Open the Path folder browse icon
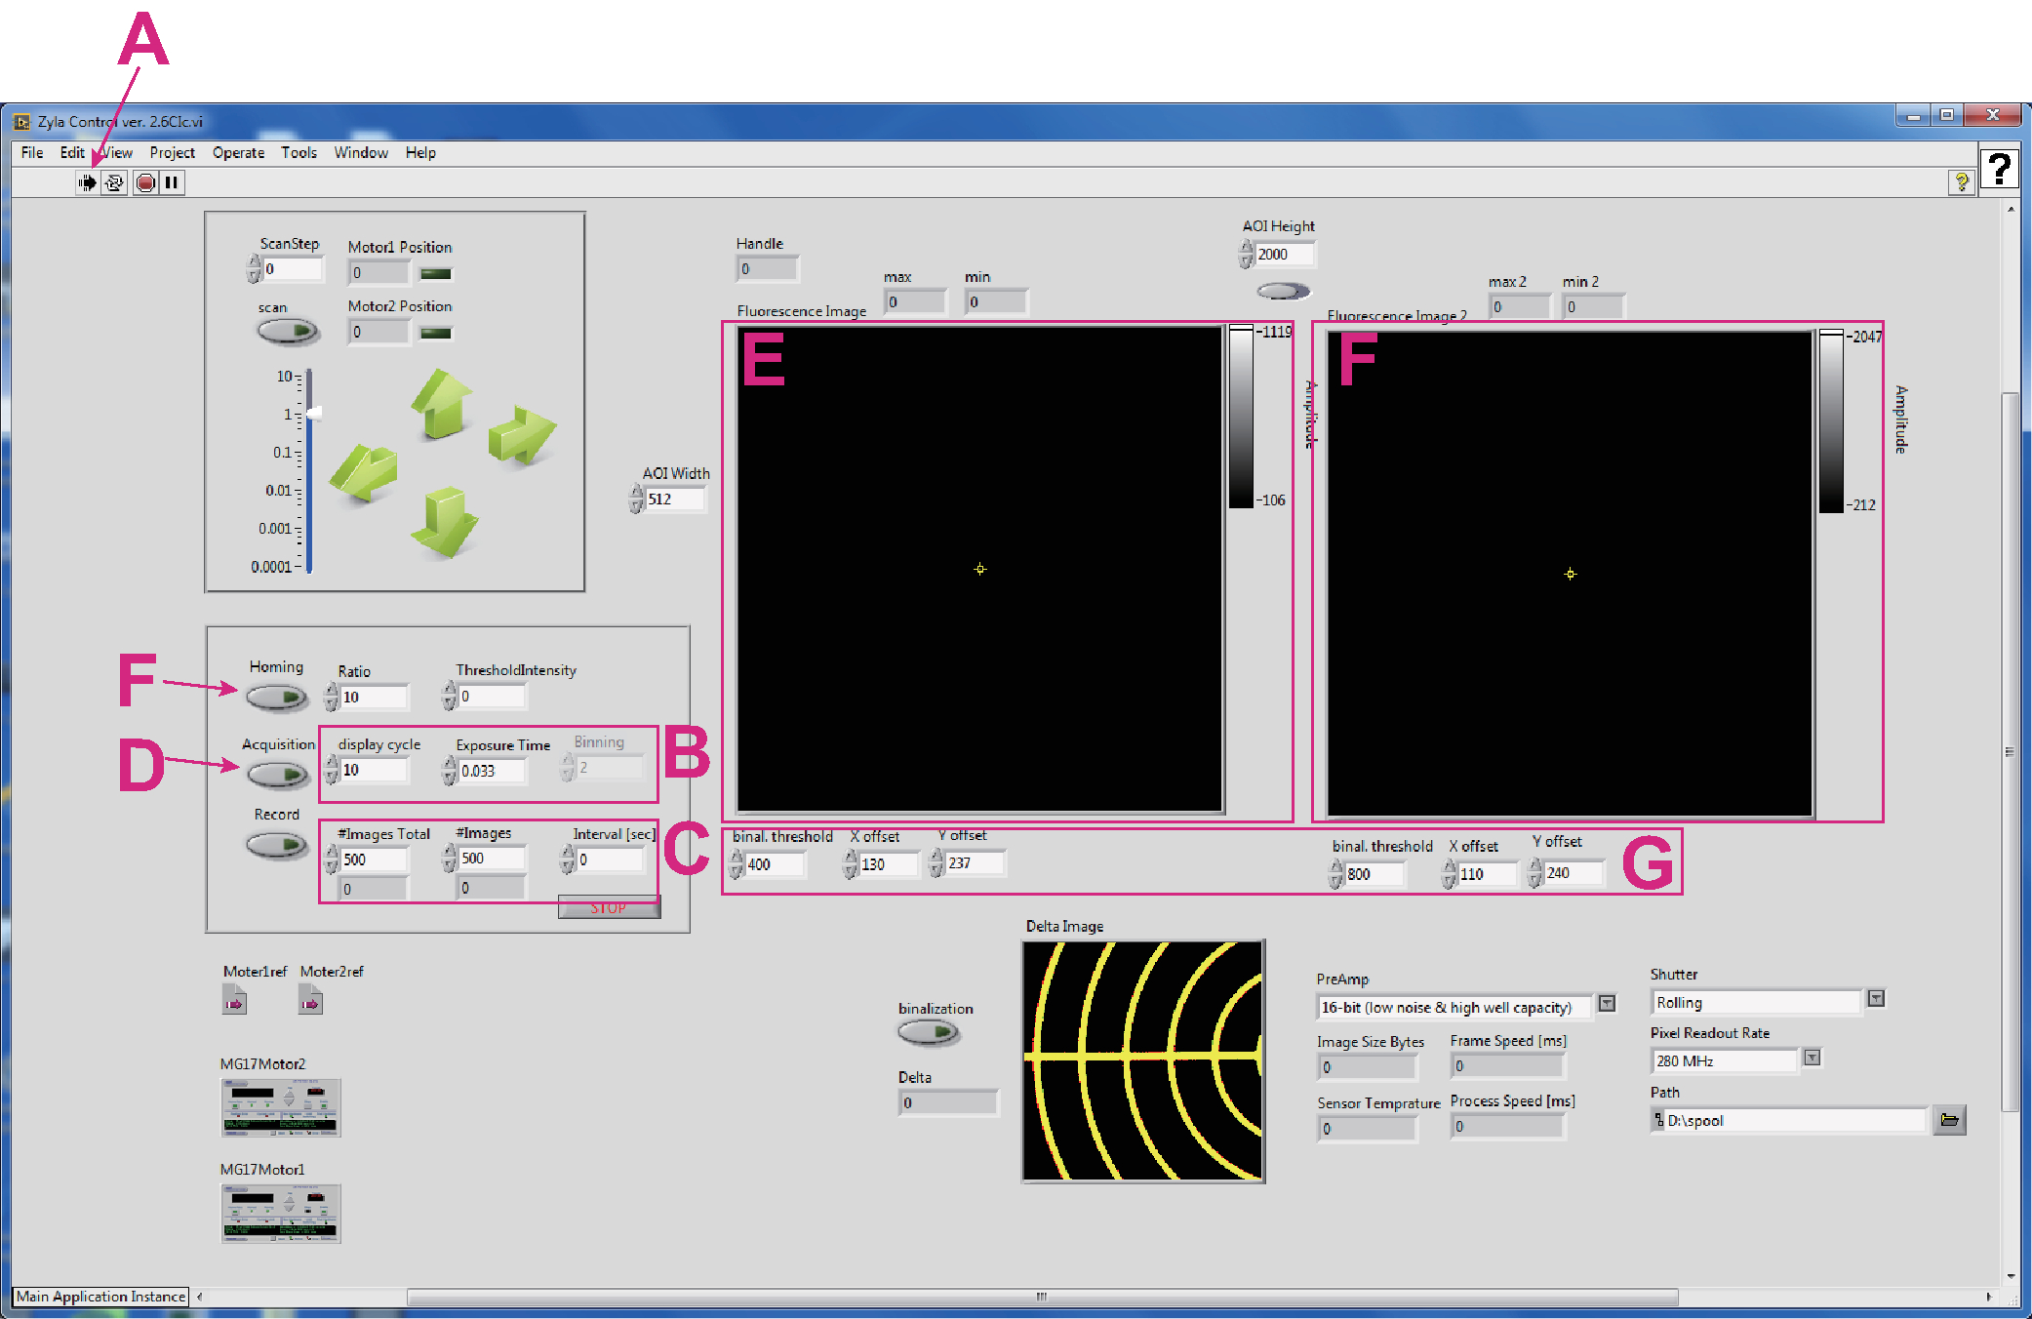This screenshot has height=1319, width=2032. 1949,1120
